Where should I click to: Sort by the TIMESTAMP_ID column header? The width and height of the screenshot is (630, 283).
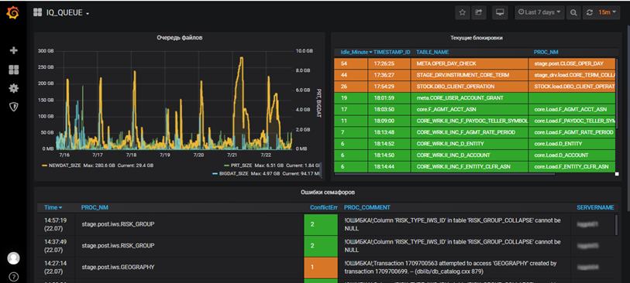point(392,52)
